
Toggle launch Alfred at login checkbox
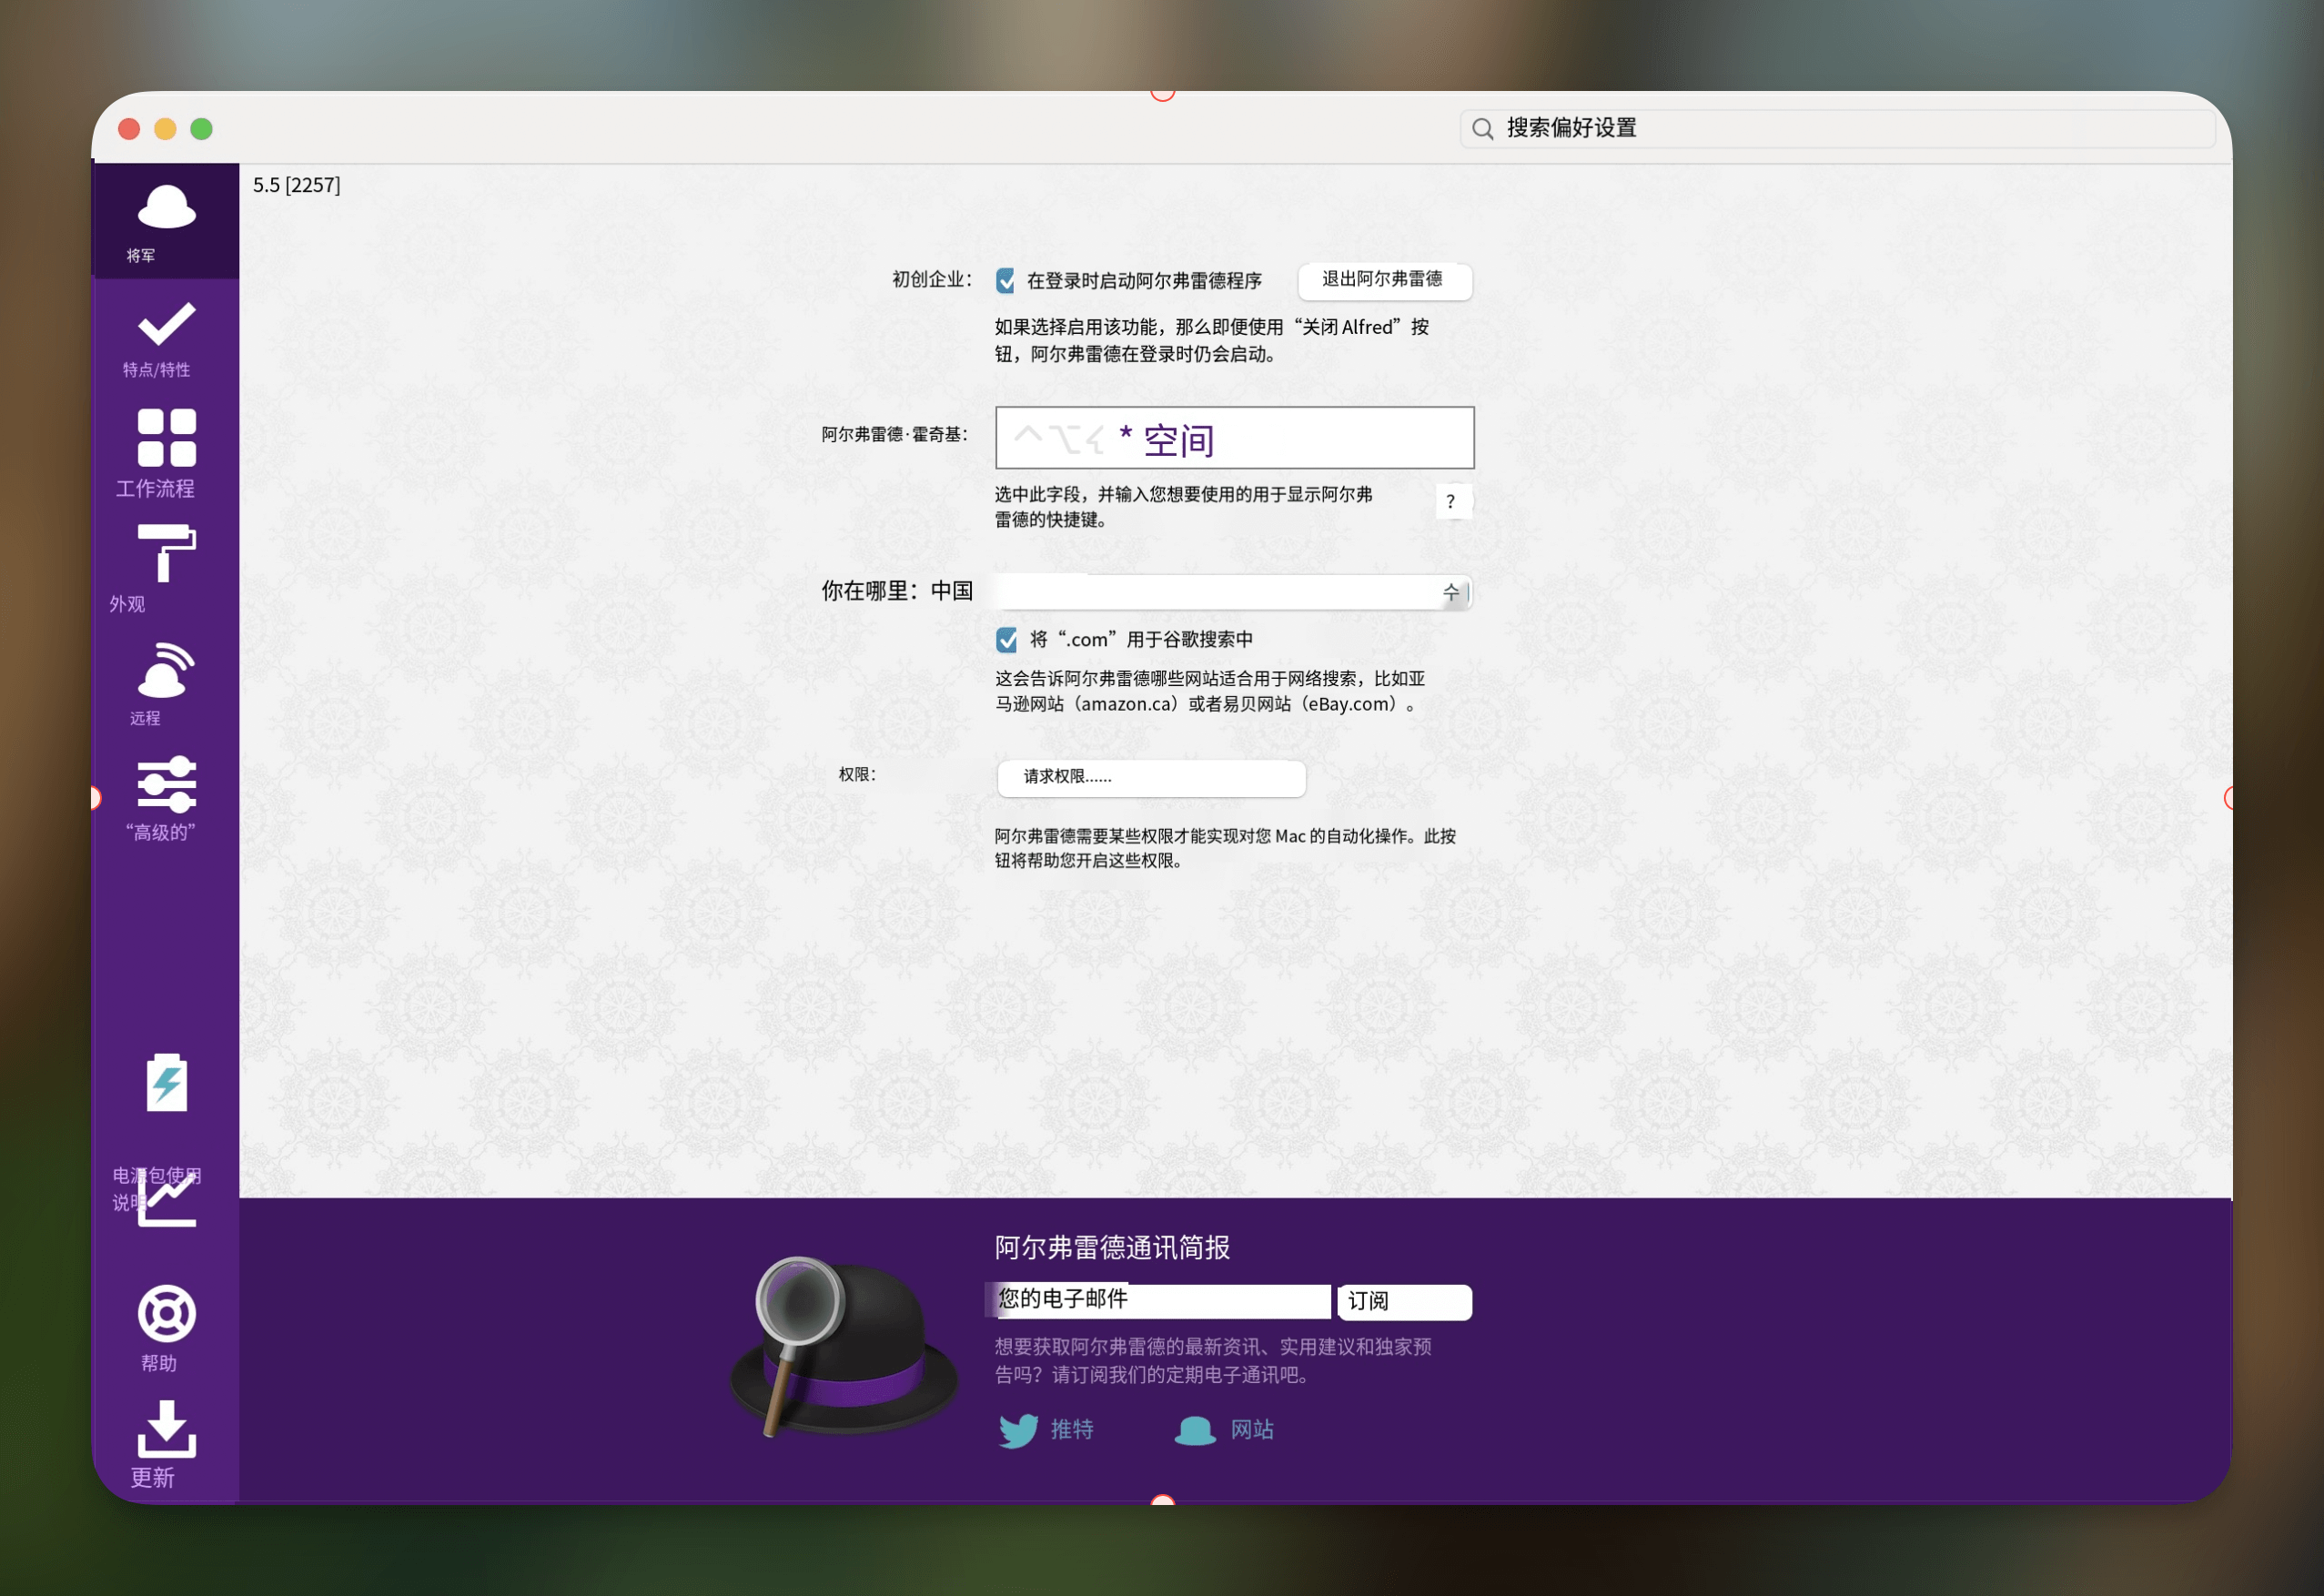point(1006,281)
